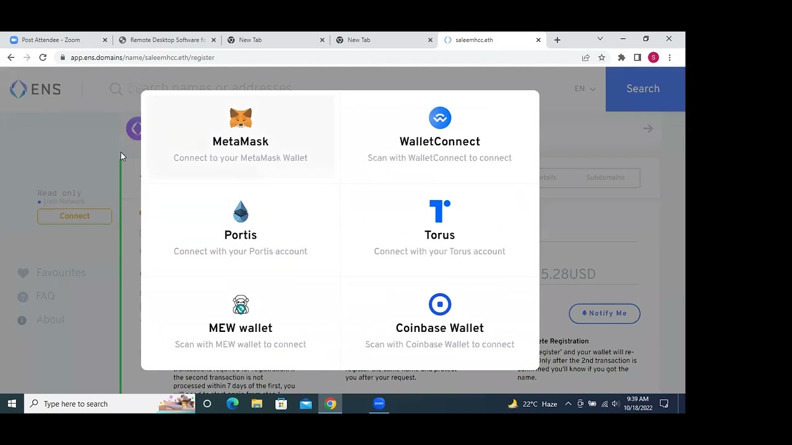Image resolution: width=792 pixels, height=445 pixels.
Task: Click 'Connect with your Torus account' text
Action: tap(440, 252)
